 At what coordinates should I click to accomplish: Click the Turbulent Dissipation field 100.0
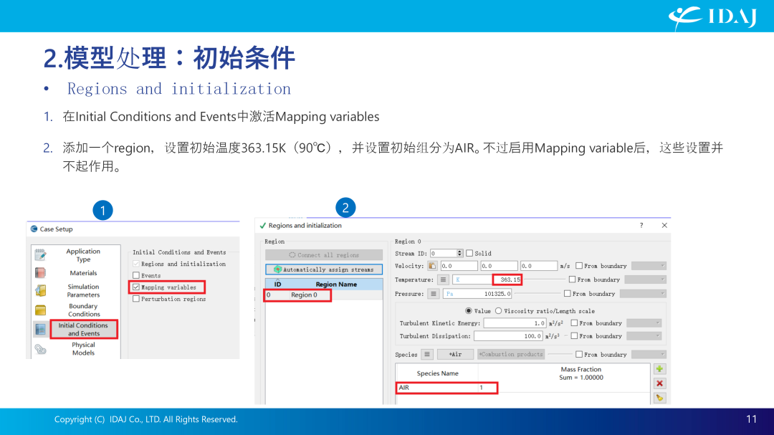tap(508, 336)
